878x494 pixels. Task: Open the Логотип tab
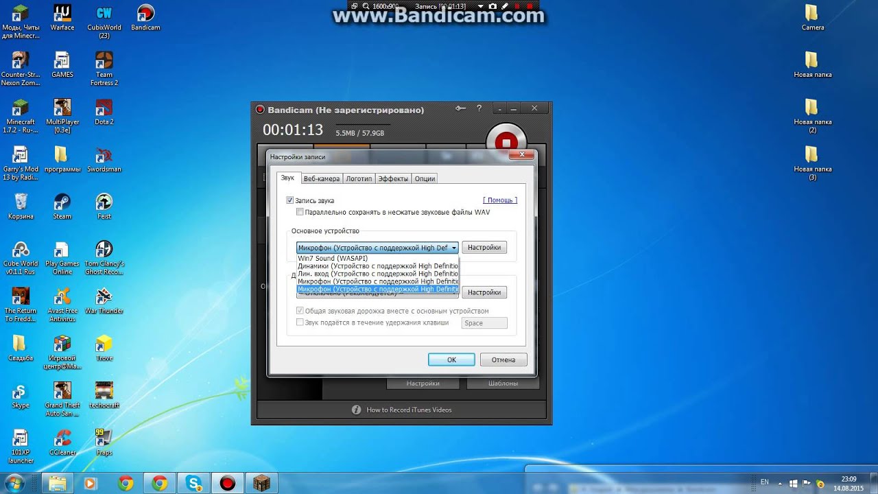tap(359, 178)
